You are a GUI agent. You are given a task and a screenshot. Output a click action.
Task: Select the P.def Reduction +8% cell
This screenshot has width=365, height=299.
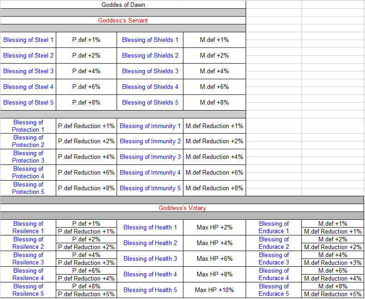(86, 188)
